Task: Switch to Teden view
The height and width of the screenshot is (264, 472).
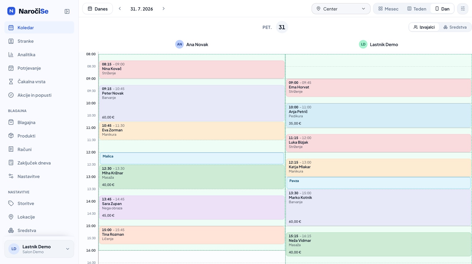Action: pos(417,9)
